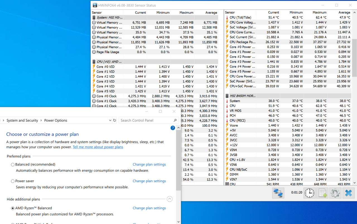The image size is (357, 224).
Task: Select the Balanced (recommended) power plan
Action: [13, 165]
